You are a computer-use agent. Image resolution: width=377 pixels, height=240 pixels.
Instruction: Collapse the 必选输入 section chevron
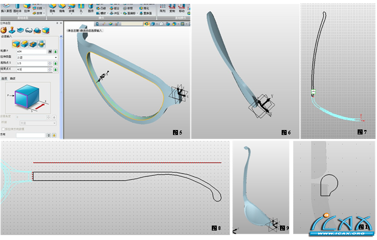(x=61, y=37)
